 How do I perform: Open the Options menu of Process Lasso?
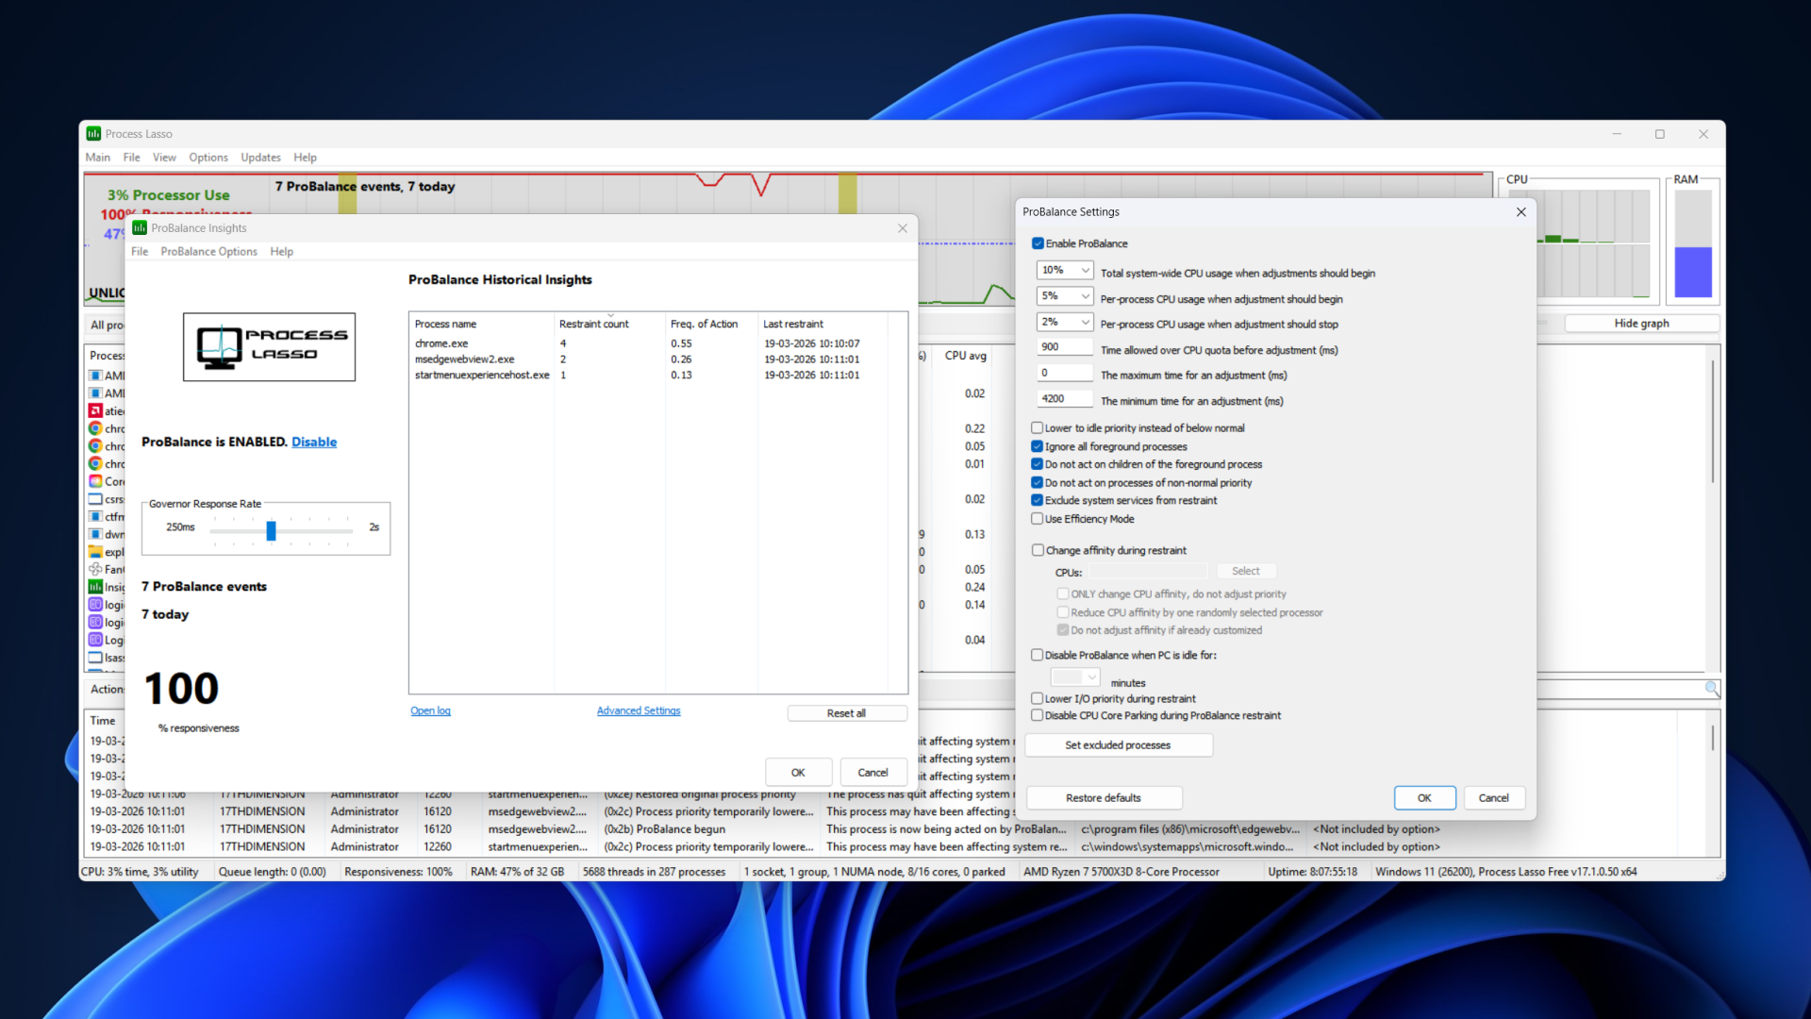(208, 158)
